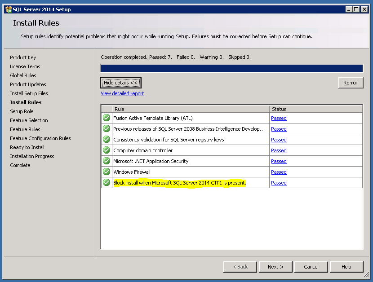Collapse details with Hide details button
The image size is (373, 282).
click(121, 83)
